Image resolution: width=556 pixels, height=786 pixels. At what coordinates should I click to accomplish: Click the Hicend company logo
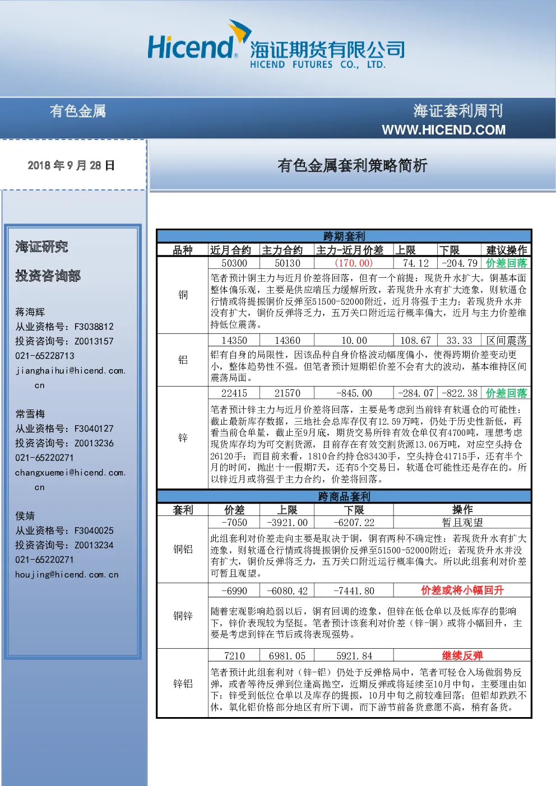(276, 45)
